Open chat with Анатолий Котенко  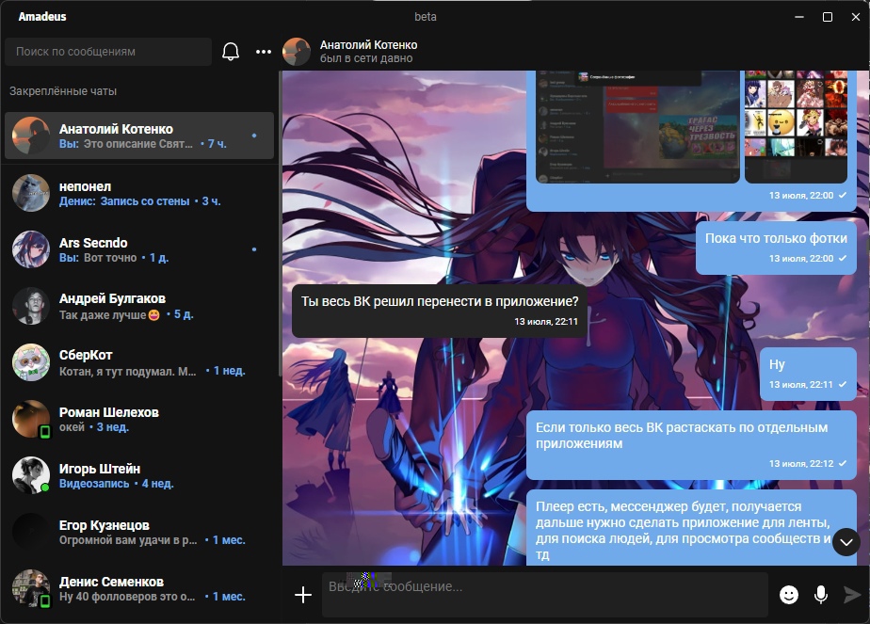click(139, 136)
